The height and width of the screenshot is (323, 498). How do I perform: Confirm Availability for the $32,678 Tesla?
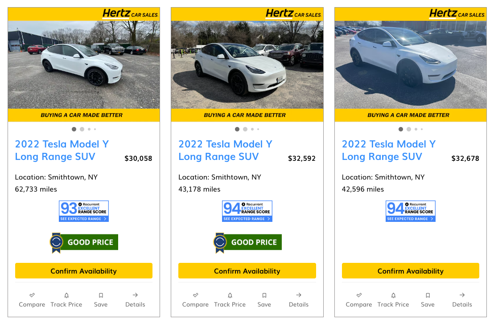point(411,271)
